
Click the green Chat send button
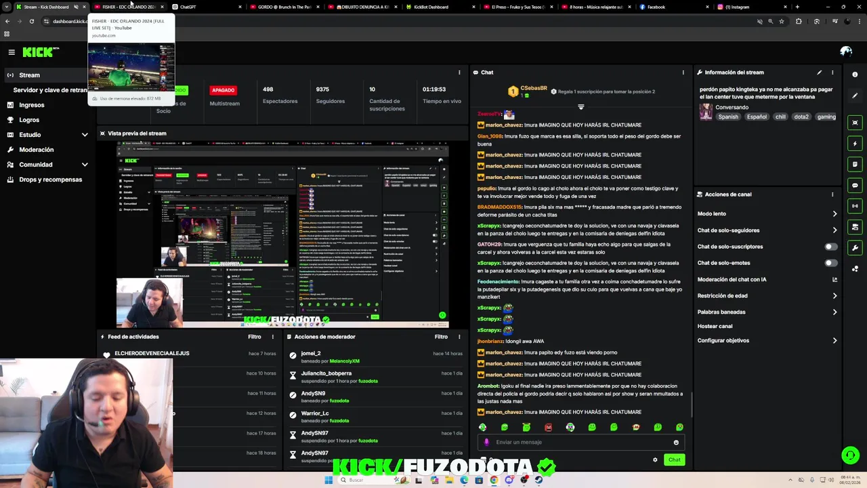675,460
